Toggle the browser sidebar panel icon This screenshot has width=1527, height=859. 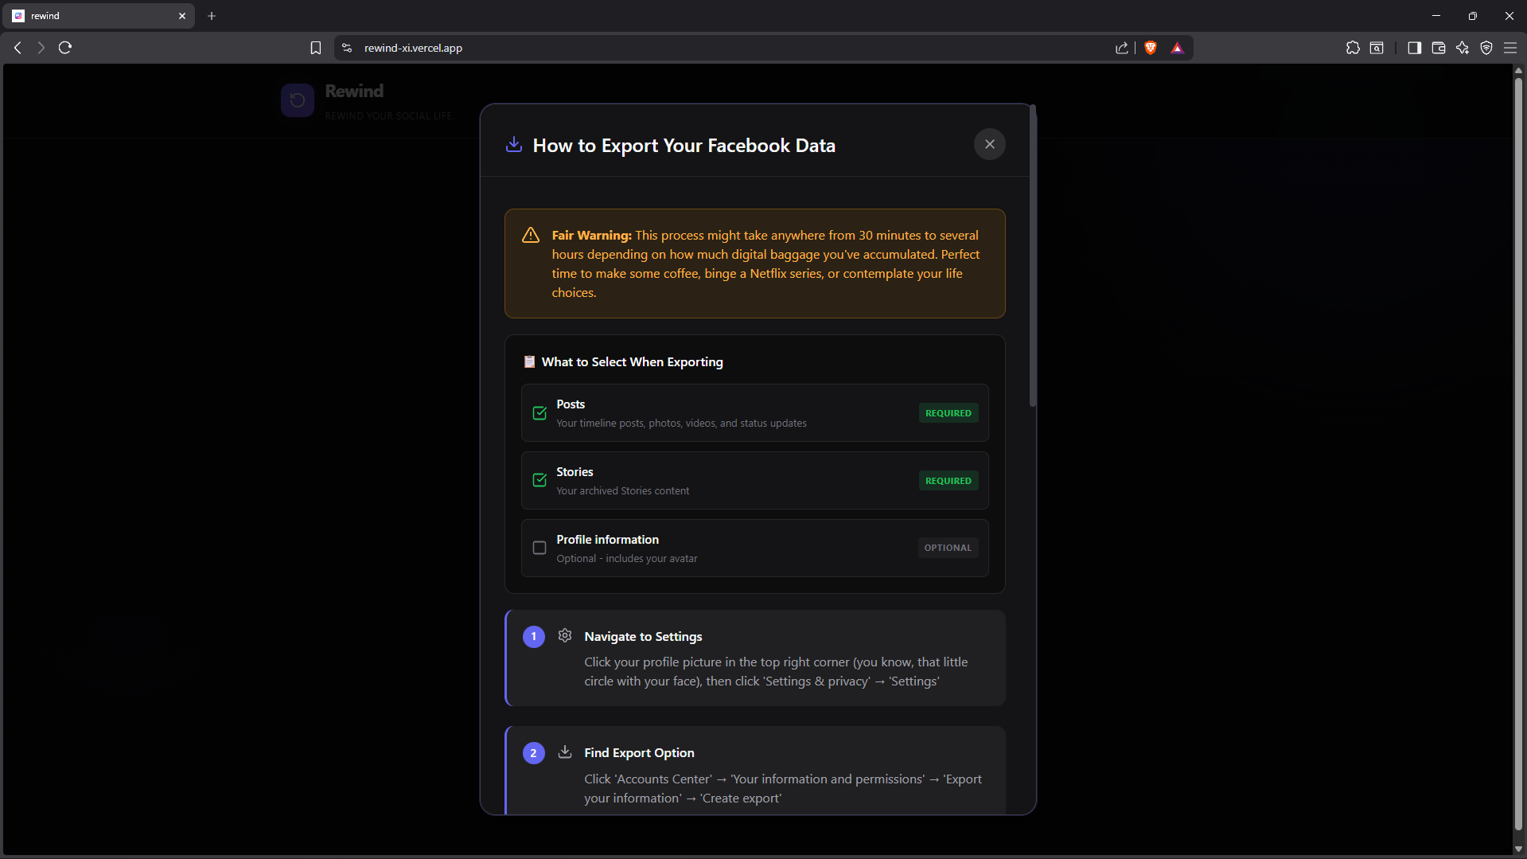(x=1414, y=48)
